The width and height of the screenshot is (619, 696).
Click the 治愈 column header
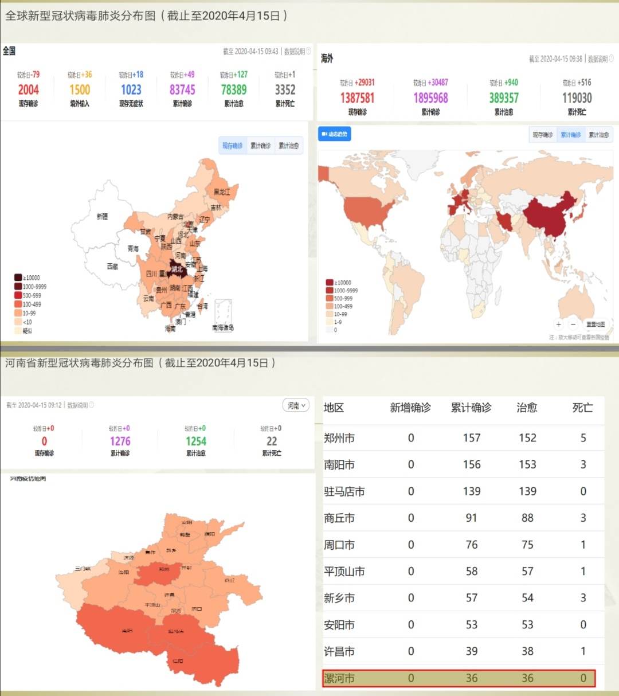527,408
